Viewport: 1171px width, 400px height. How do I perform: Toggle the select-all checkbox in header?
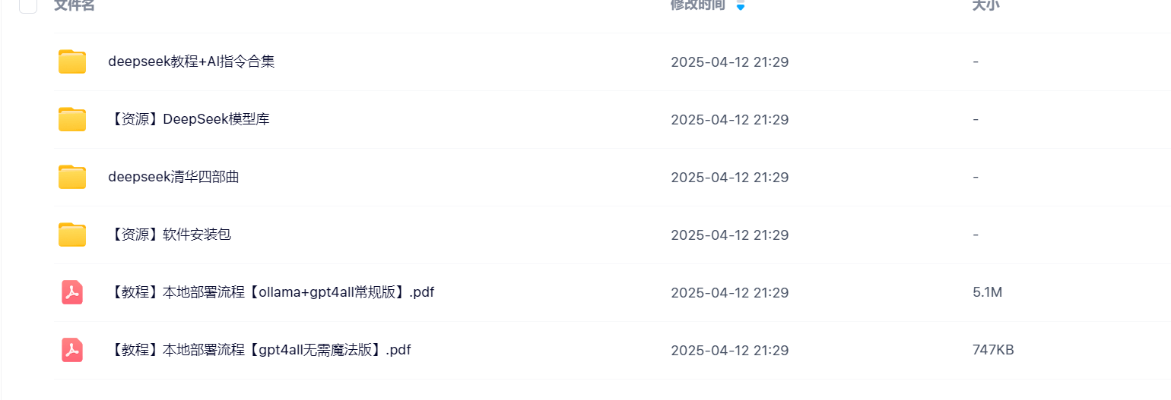(28, 5)
